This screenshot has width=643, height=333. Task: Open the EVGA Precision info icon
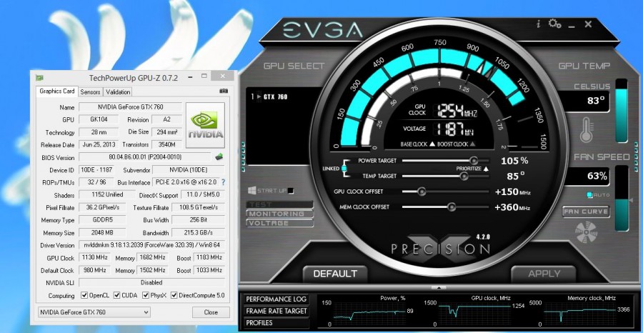(538, 24)
